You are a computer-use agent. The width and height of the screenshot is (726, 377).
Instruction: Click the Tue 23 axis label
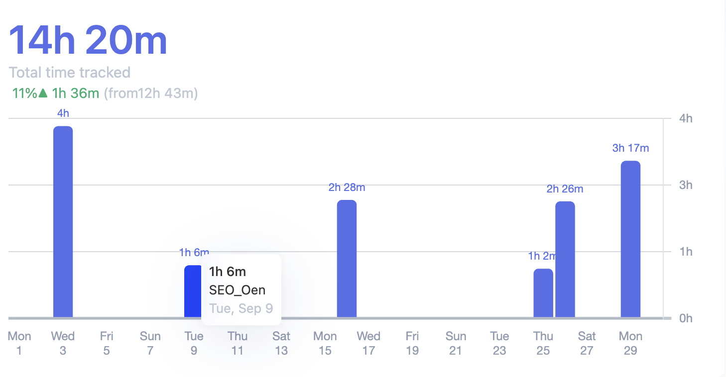[499, 343]
